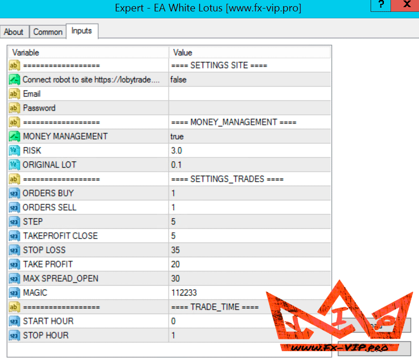Screen dimensions: 419x363
Task: Click the empty Email value field
Action: click(x=249, y=94)
